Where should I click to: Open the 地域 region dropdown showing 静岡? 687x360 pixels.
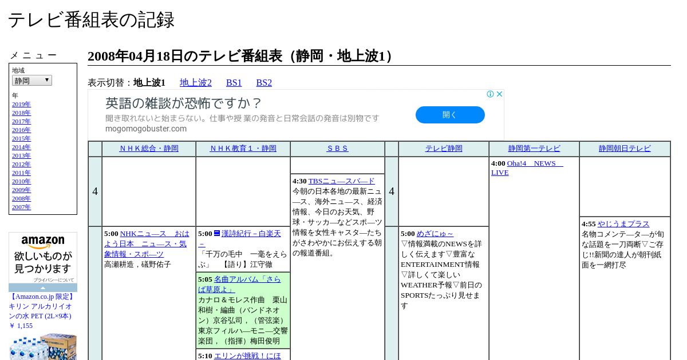tap(32, 81)
